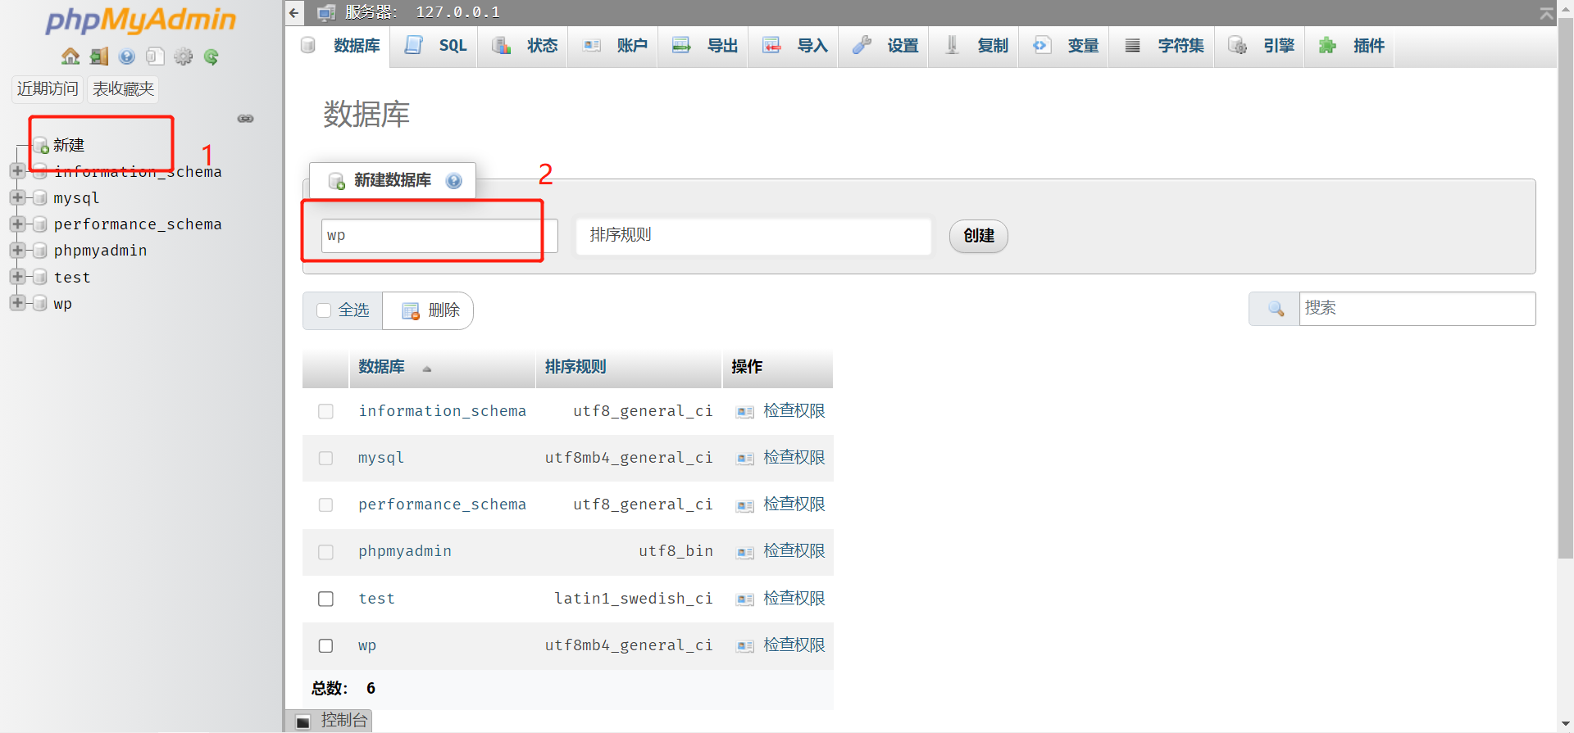Check the test database checkbox

coord(325,599)
